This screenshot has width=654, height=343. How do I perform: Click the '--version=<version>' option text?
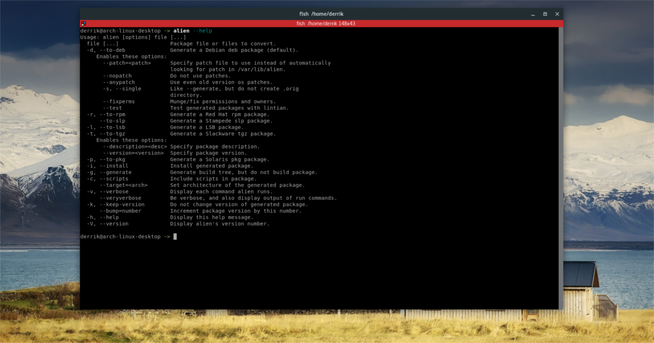(x=133, y=153)
